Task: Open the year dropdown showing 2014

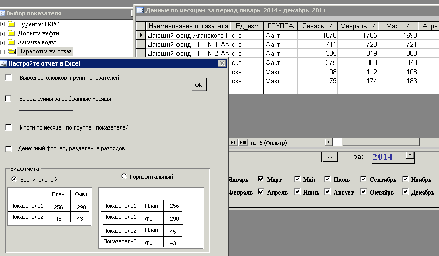Action: pyautogui.click(x=410, y=155)
